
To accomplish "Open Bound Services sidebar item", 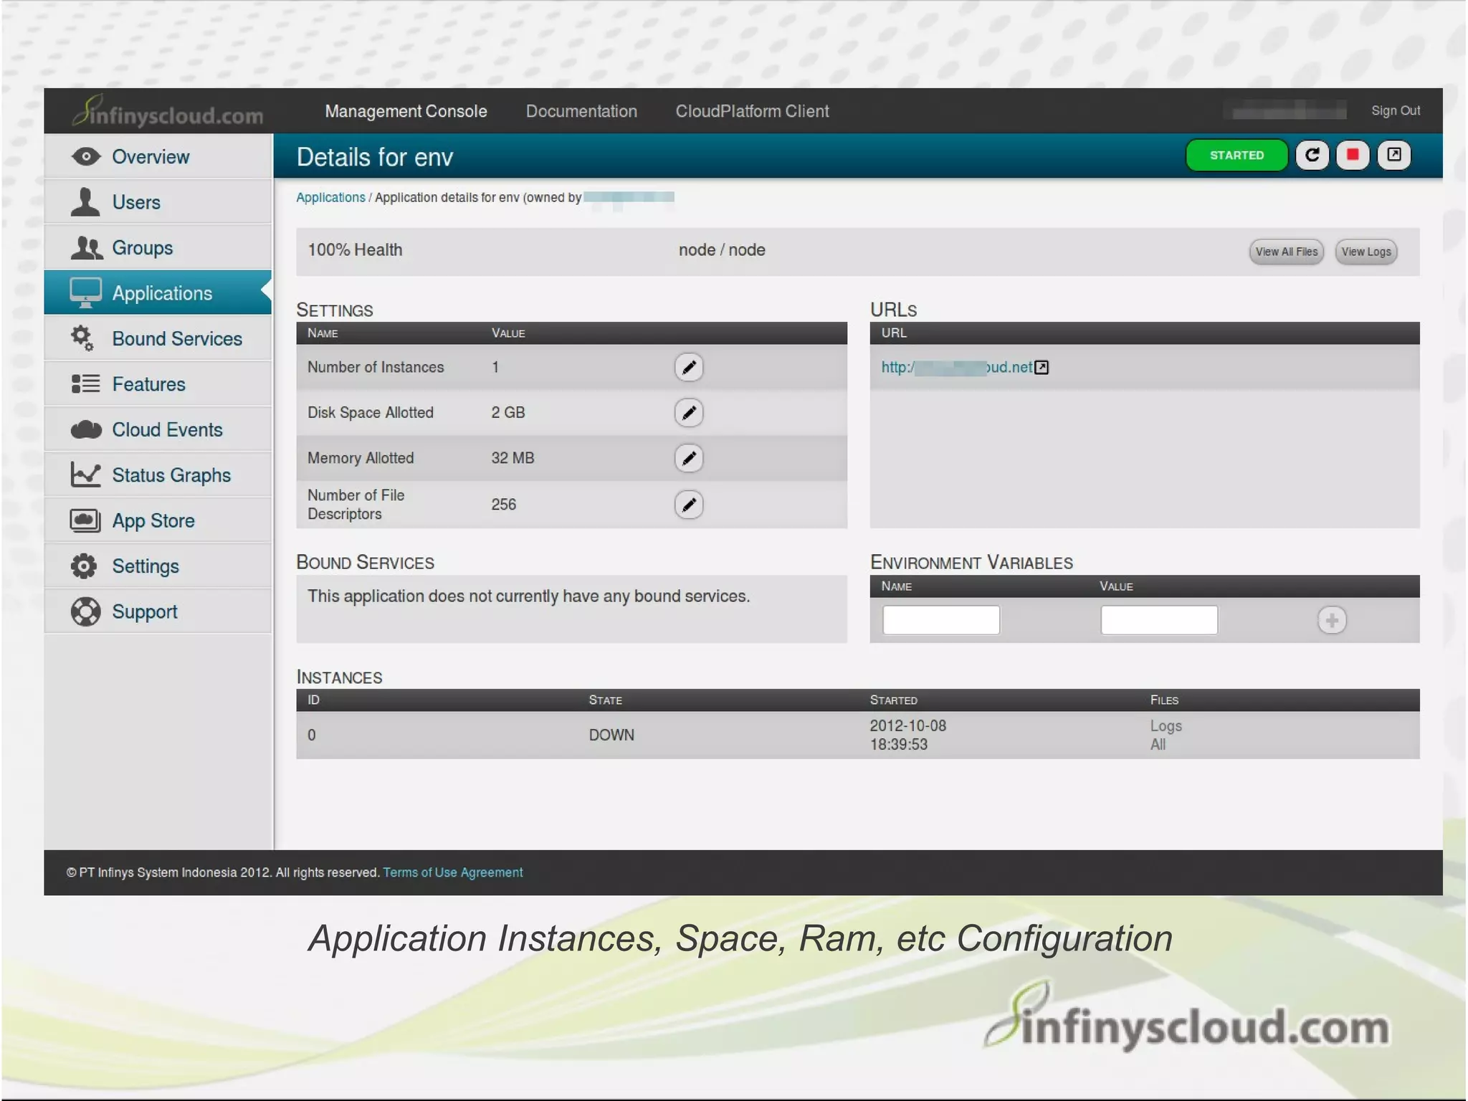I will [x=176, y=339].
